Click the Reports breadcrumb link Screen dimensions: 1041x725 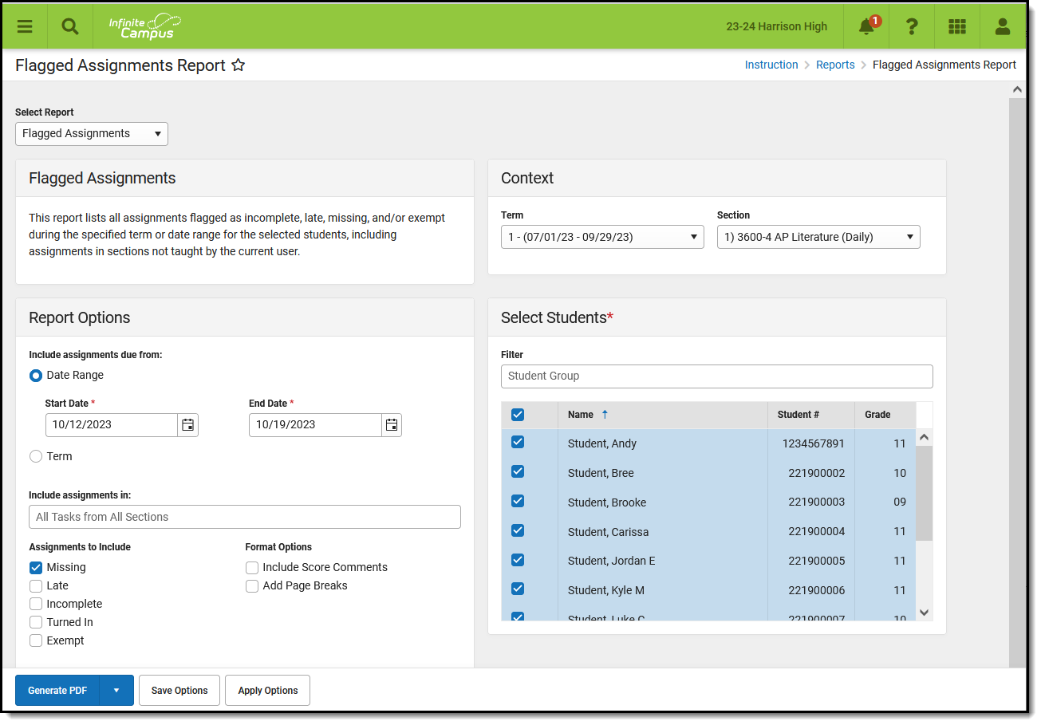pyautogui.click(x=835, y=65)
